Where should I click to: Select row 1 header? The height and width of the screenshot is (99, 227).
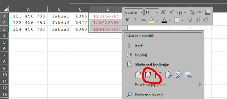tap(4, 16)
